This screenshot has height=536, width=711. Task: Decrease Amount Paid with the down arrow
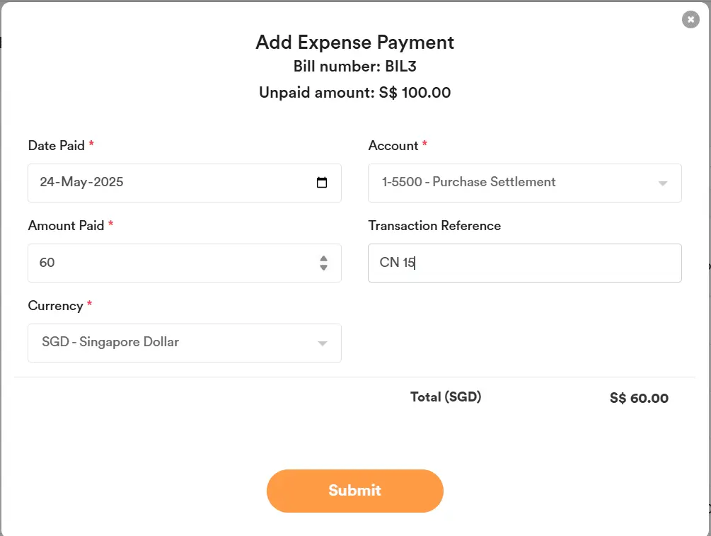323,268
